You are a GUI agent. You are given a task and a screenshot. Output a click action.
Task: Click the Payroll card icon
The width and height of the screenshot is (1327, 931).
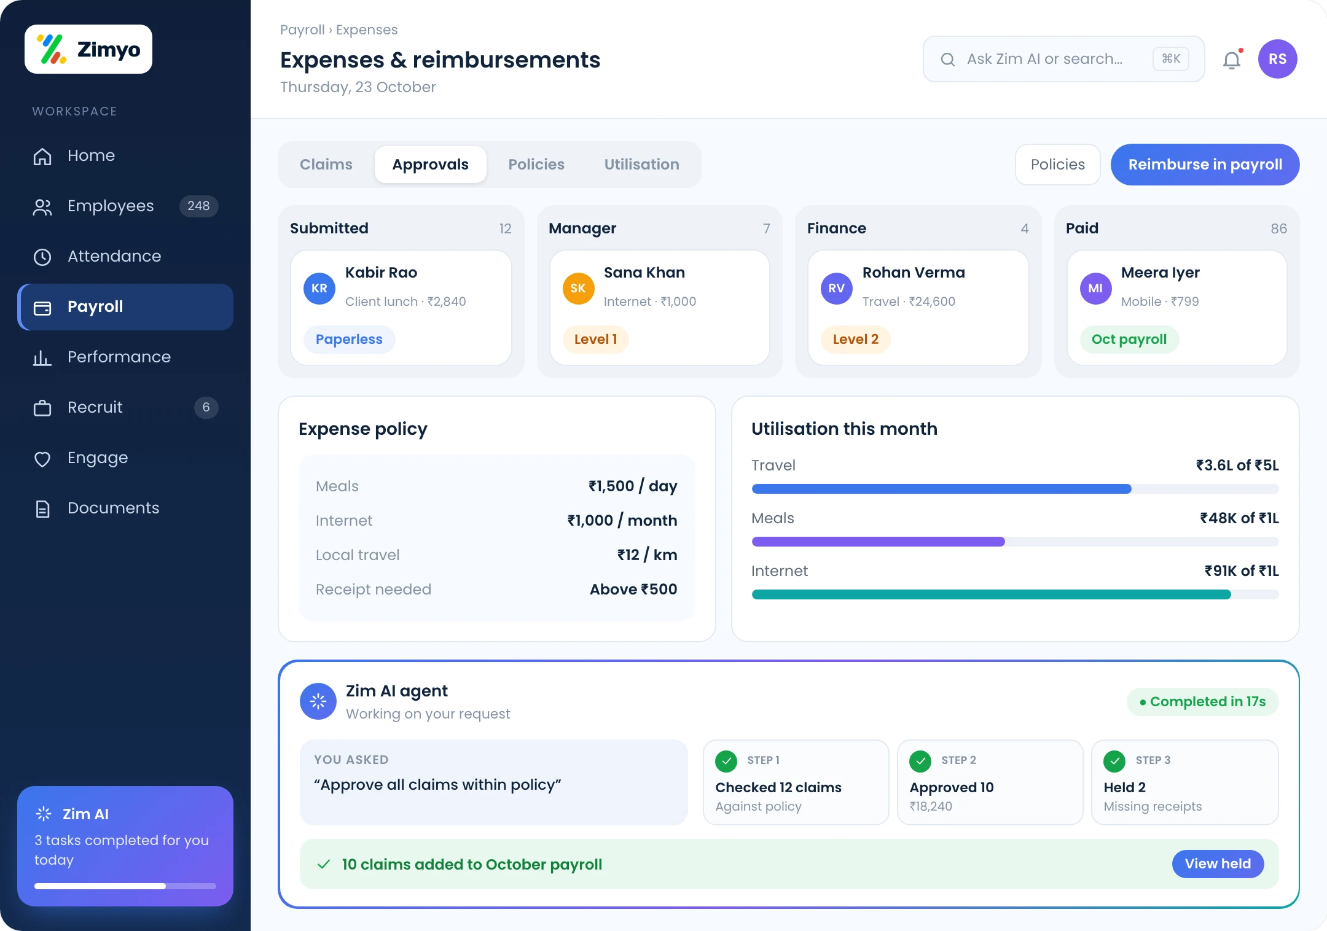pos(42,307)
